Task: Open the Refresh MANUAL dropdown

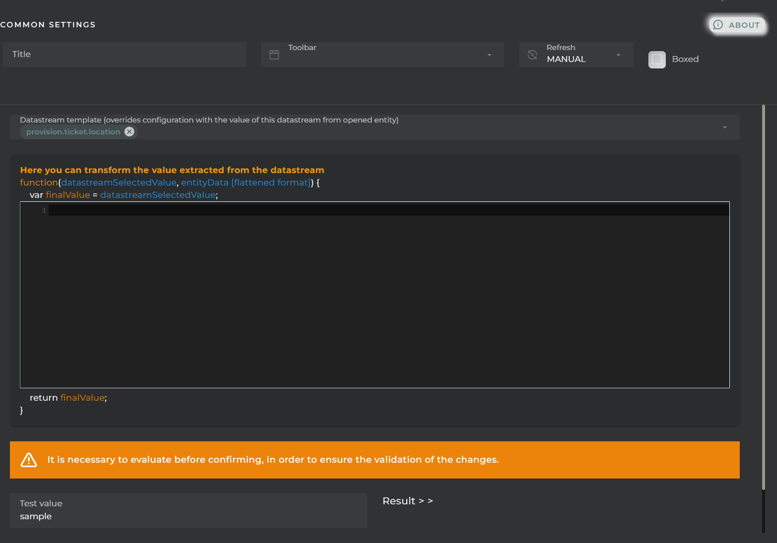Action: click(576, 55)
